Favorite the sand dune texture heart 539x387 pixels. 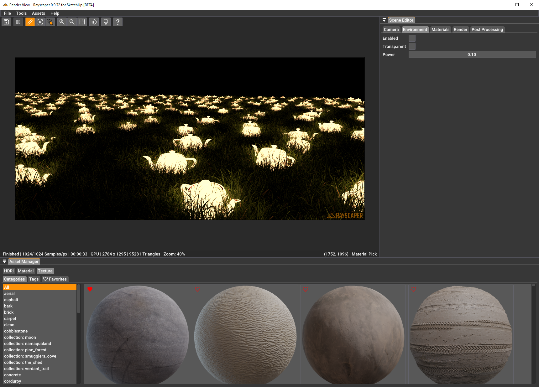point(198,289)
